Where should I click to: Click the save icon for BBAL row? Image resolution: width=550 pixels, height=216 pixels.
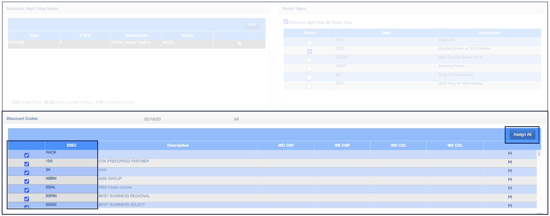[510, 188]
